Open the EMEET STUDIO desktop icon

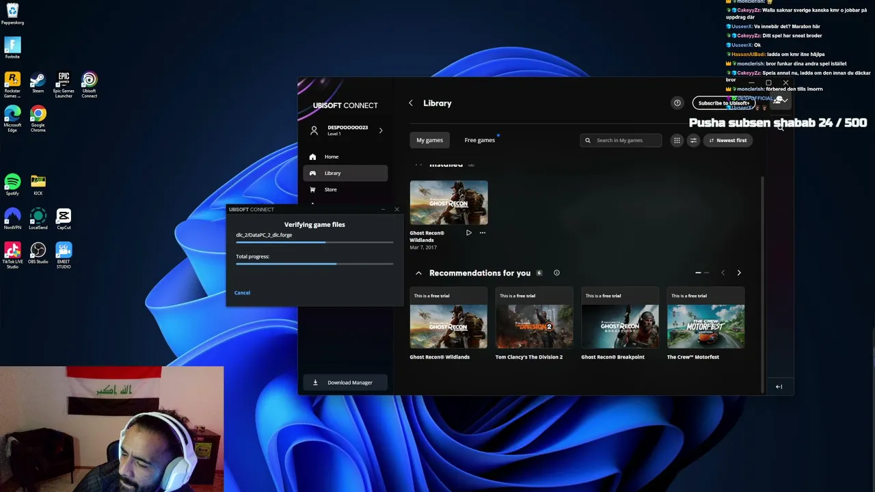64,256
